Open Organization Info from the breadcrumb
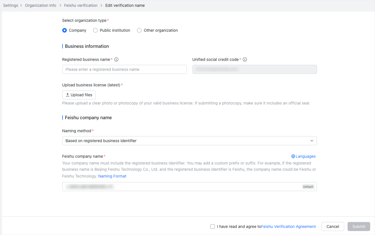The height and width of the screenshot is (235, 375). (40, 5)
